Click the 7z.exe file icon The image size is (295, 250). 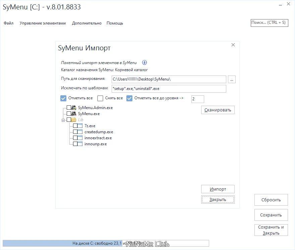[x=80, y=126]
